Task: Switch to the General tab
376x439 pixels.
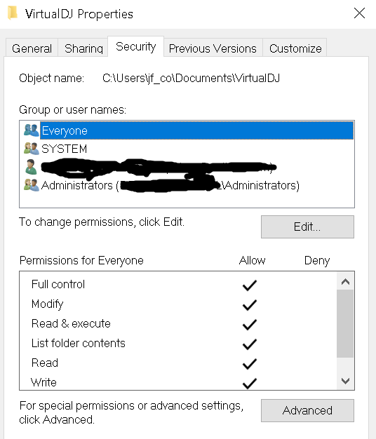Action: click(32, 48)
